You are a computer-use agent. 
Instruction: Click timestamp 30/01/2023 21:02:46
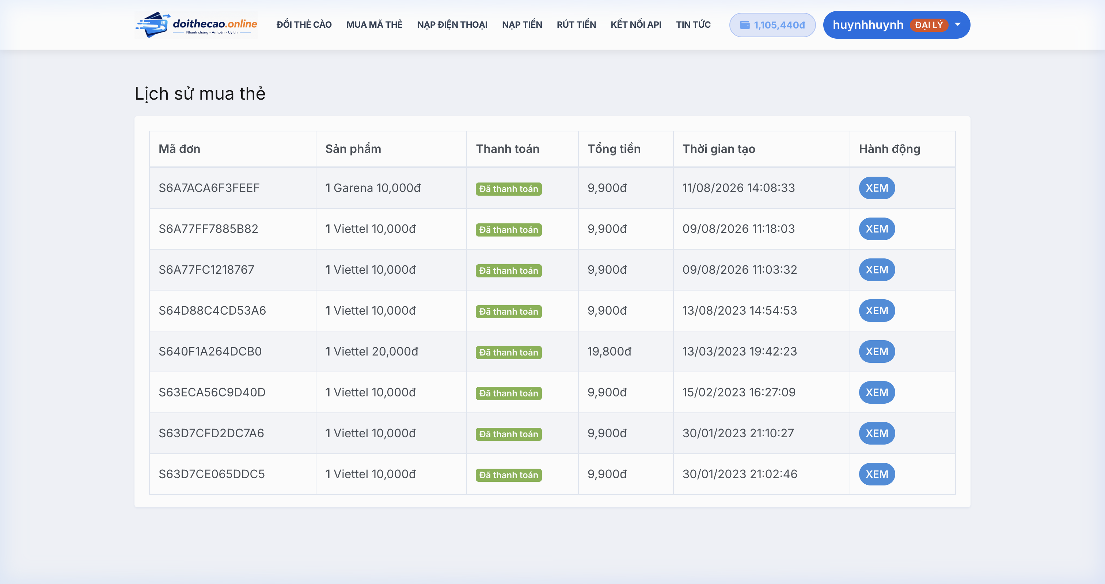click(x=740, y=474)
